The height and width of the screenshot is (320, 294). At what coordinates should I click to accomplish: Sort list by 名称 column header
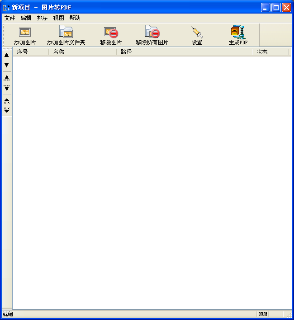tap(83, 52)
